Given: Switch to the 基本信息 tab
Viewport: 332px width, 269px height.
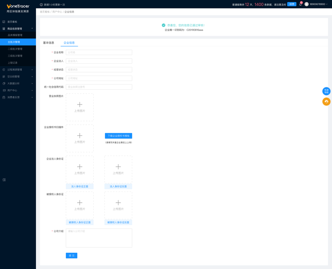Looking at the screenshot, I should [x=48, y=43].
